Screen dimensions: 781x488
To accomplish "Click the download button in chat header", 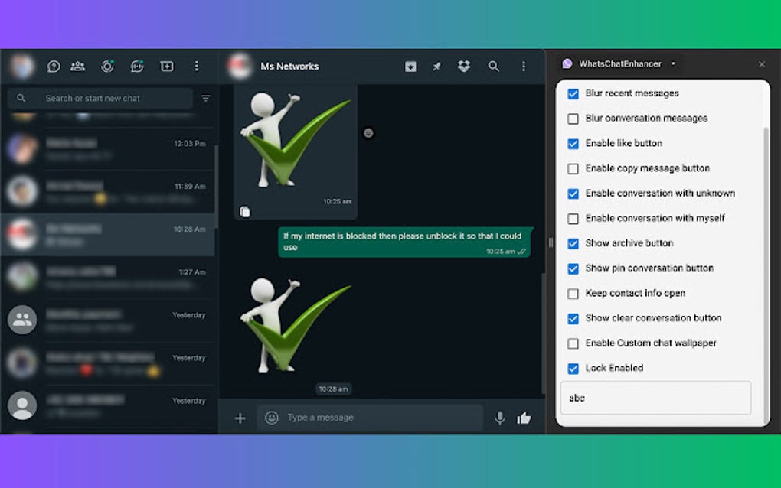I will tap(410, 67).
